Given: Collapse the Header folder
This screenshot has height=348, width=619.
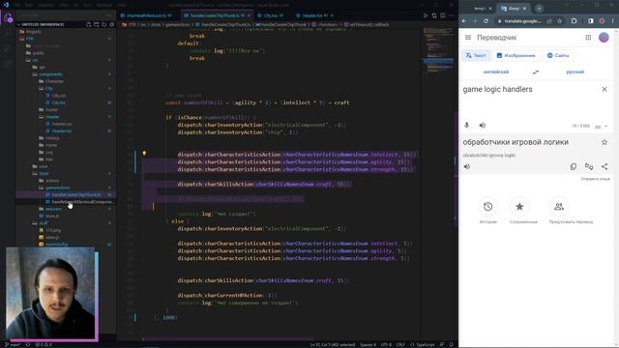Looking at the screenshot, I should (x=51, y=117).
